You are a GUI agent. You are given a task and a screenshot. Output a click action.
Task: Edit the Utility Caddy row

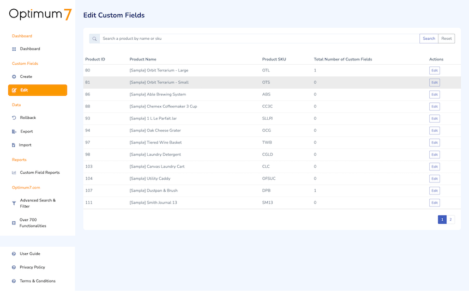[x=434, y=179]
